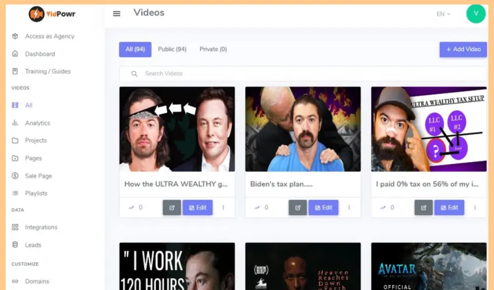Screen dimensions: 494x290
Task: Open more options on Biden's tax plan card
Action: click(x=349, y=208)
